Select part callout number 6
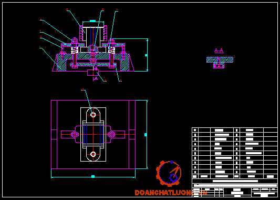 pyautogui.click(x=102, y=9)
